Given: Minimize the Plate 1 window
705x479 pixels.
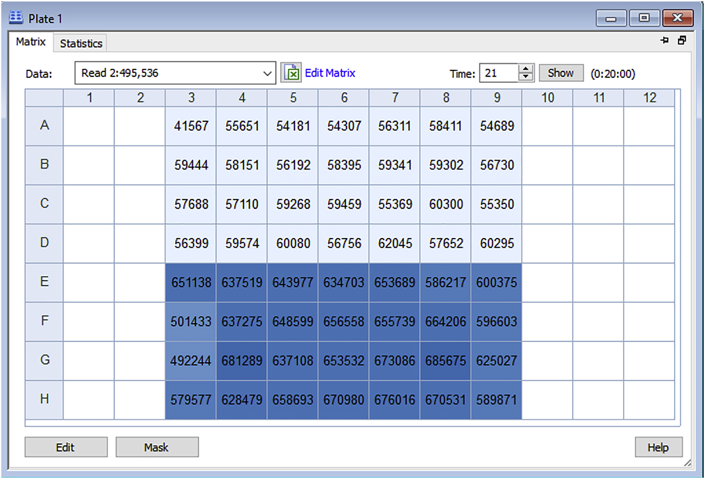Looking at the screenshot, I should 611,18.
